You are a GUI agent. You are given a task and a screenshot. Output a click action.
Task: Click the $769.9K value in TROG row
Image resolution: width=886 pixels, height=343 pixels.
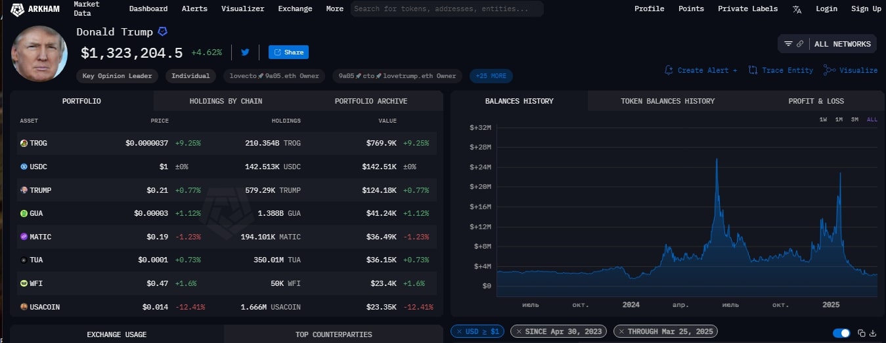pos(381,143)
